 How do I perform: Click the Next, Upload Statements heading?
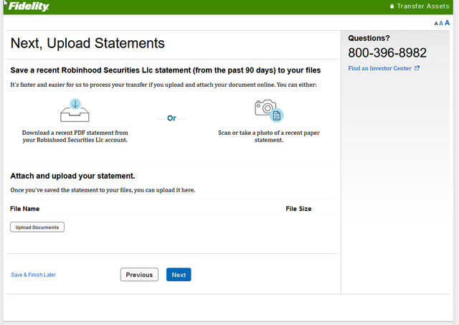tap(87, 43)
